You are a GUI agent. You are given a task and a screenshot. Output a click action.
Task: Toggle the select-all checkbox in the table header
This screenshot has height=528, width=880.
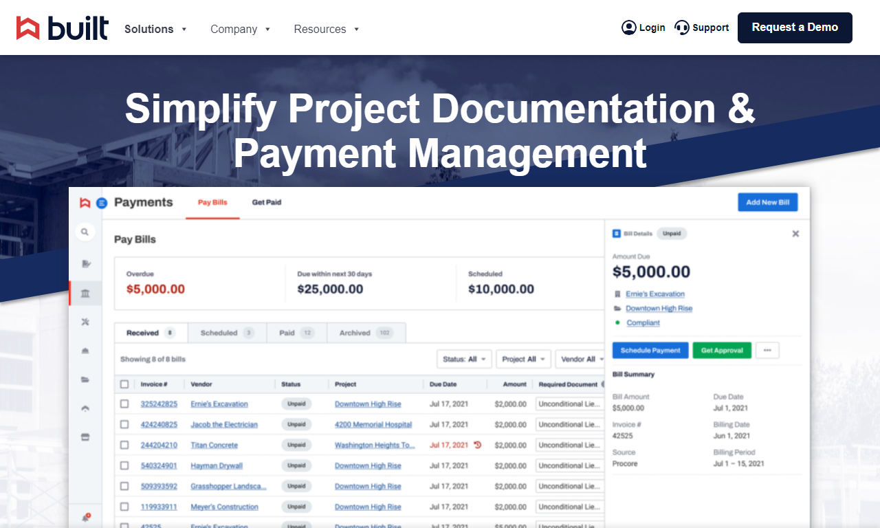(124, 384)
